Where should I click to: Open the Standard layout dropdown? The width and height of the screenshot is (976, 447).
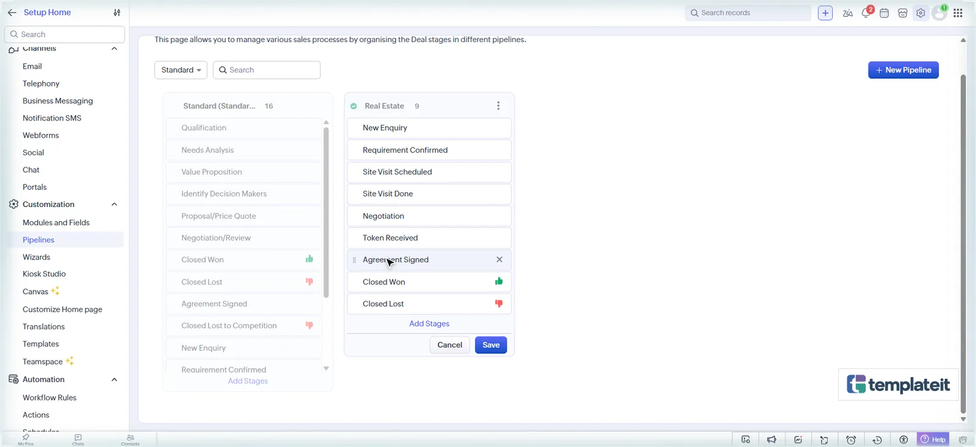click(181, 70)
